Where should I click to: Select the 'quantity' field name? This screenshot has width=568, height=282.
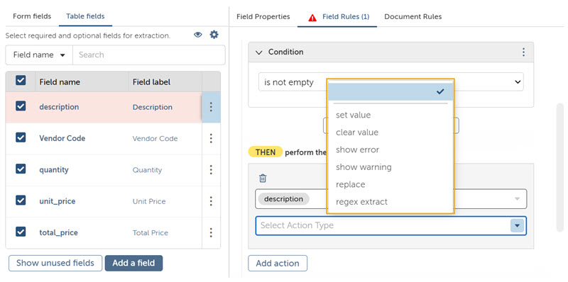pos(54,170)
